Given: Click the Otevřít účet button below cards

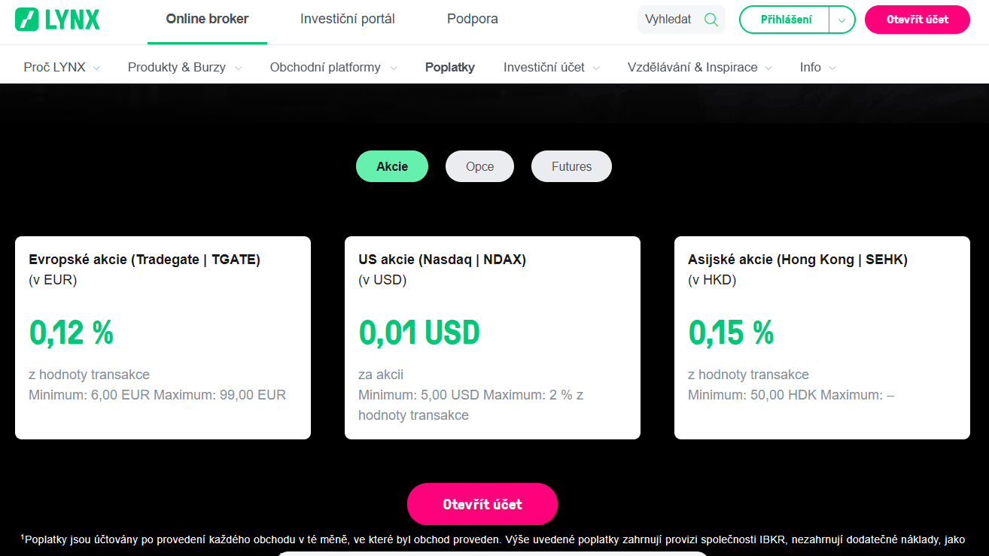Looking at the screenshot, I should pos(482,504).
